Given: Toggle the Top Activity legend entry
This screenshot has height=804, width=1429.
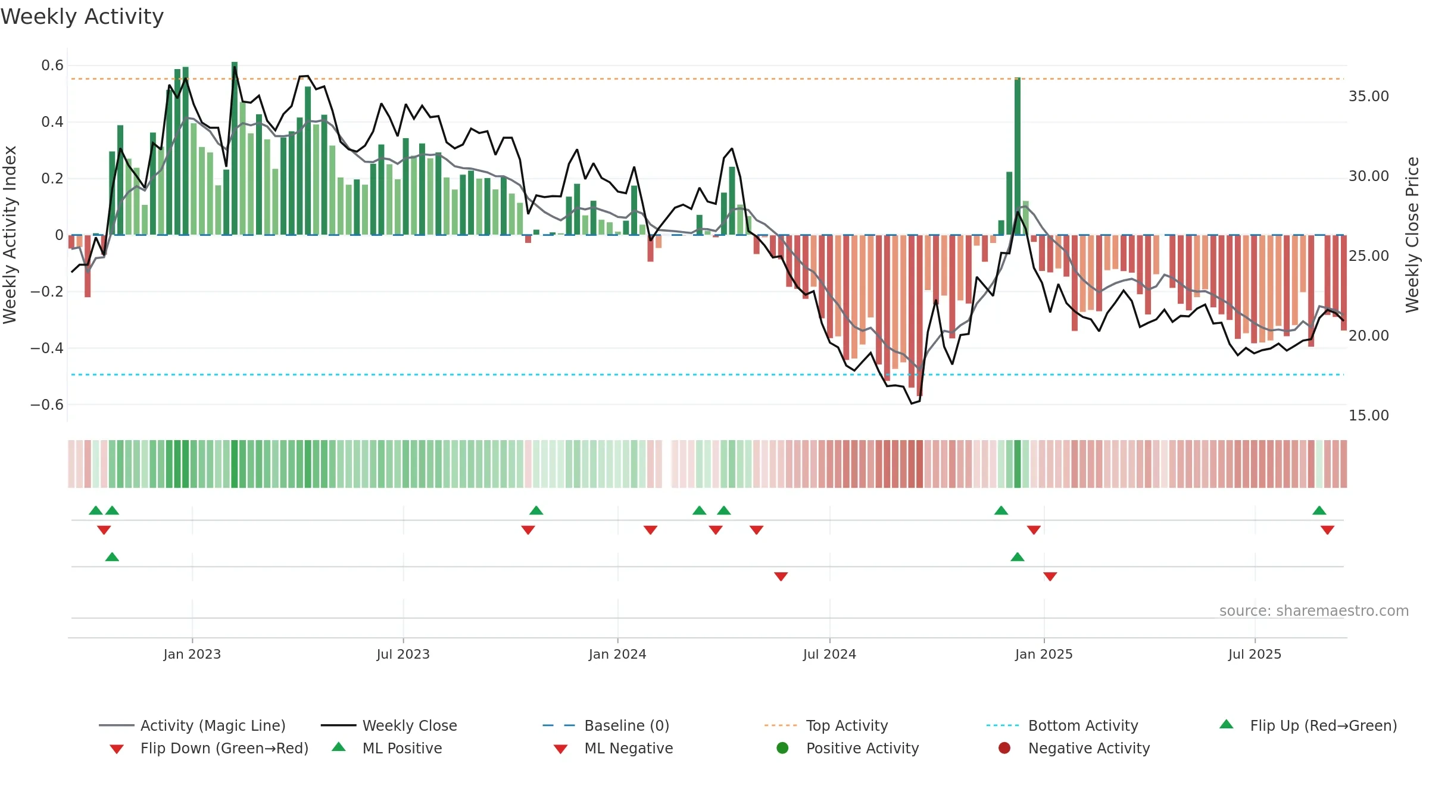Looking at the screenshot, I should pyautogui.click(x=826, y=725).
